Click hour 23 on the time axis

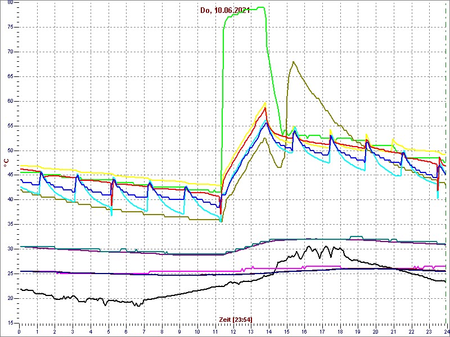click(429, 331)
